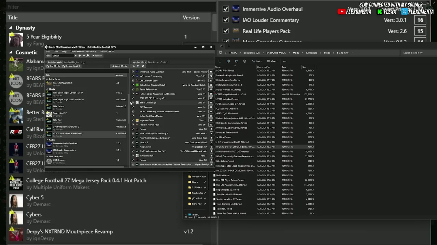The height and width of the screenshot is (245, 437).
Task: Collapse the Dynasty group in background mod list
Action: tap(11, 28)
